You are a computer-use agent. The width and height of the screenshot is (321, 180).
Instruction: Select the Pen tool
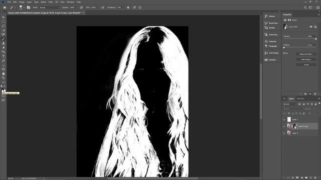[x=4, y=60]
